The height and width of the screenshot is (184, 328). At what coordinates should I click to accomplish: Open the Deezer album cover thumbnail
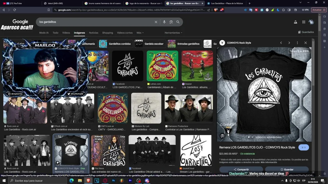(197, 66)
